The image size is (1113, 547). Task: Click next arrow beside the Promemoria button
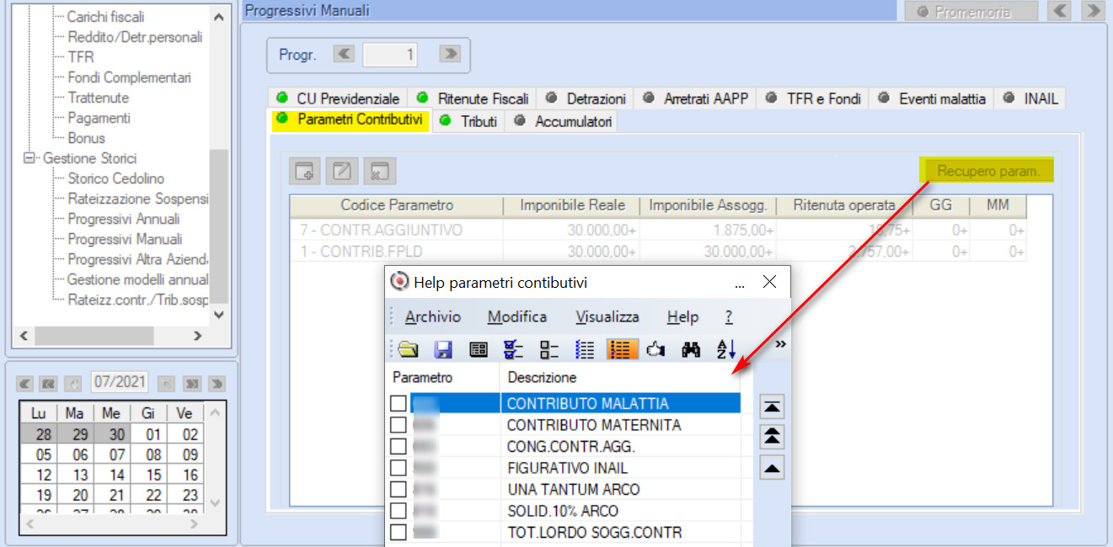1093,11
